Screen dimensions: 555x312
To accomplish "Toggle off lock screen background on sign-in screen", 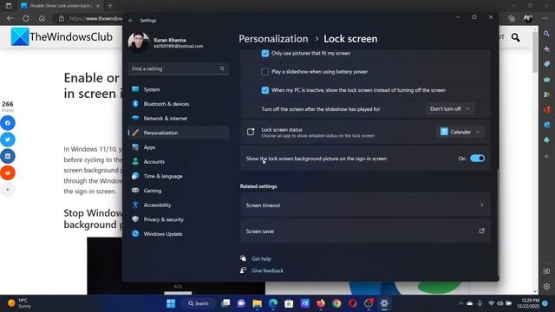I will point(477,159).
